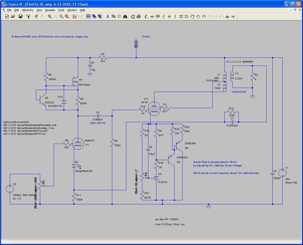Click the K40Y-9B PIO capacitor note

98,123
